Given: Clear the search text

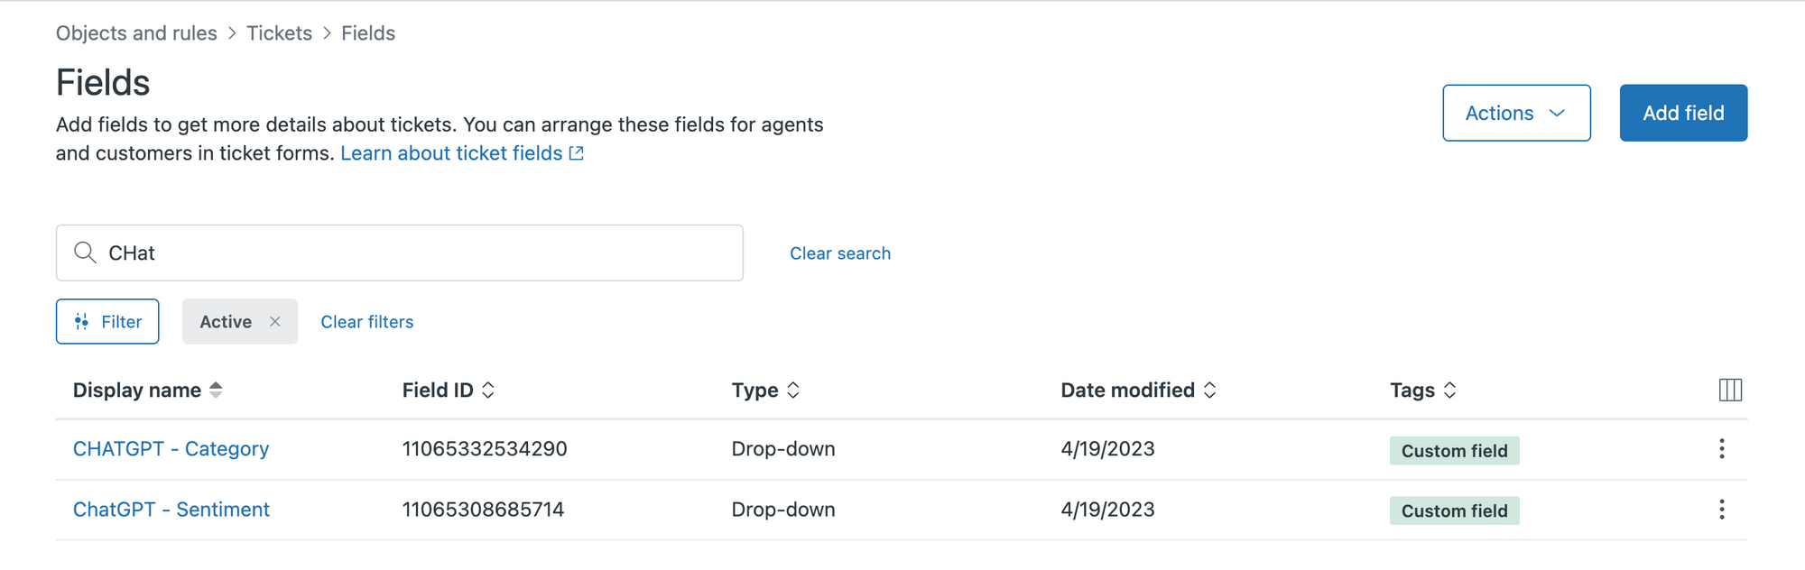Looking at the screenshot, I should [839, 253].
